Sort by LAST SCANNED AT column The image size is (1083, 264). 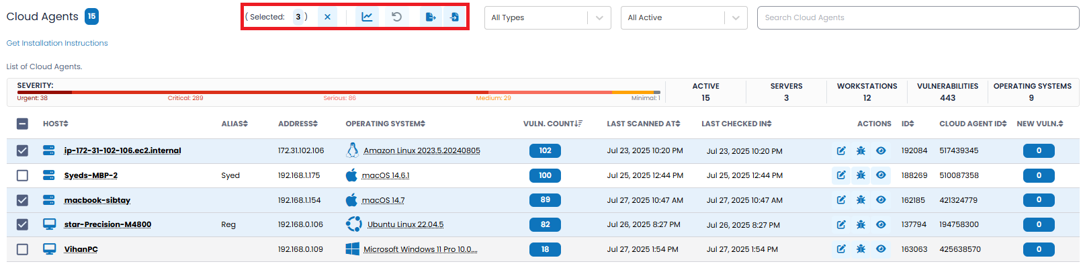click(x=644, y=124)
